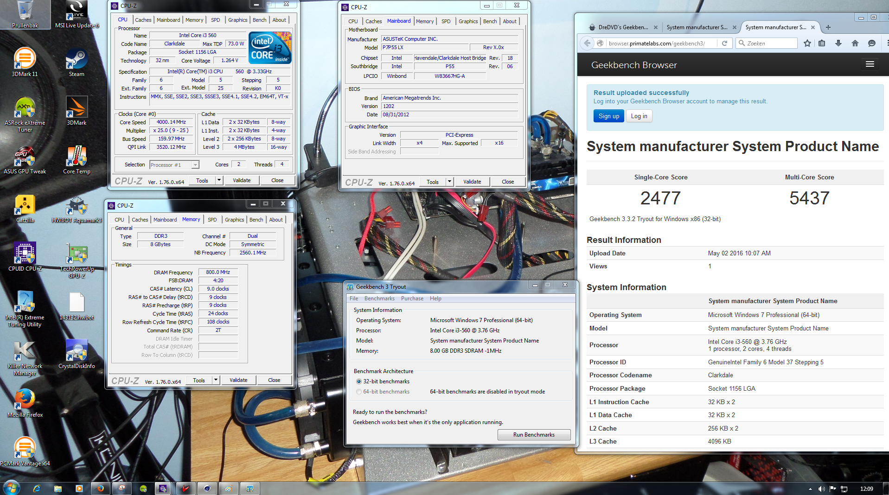Open the Firefox chat smiley icon
Viewport: 889px width, 495px height.
pyautogui.click(x=872, y=43)
